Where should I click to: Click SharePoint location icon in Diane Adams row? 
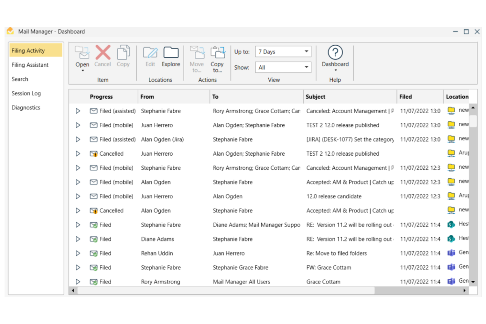pyautogui.click(x=451, y=239)
